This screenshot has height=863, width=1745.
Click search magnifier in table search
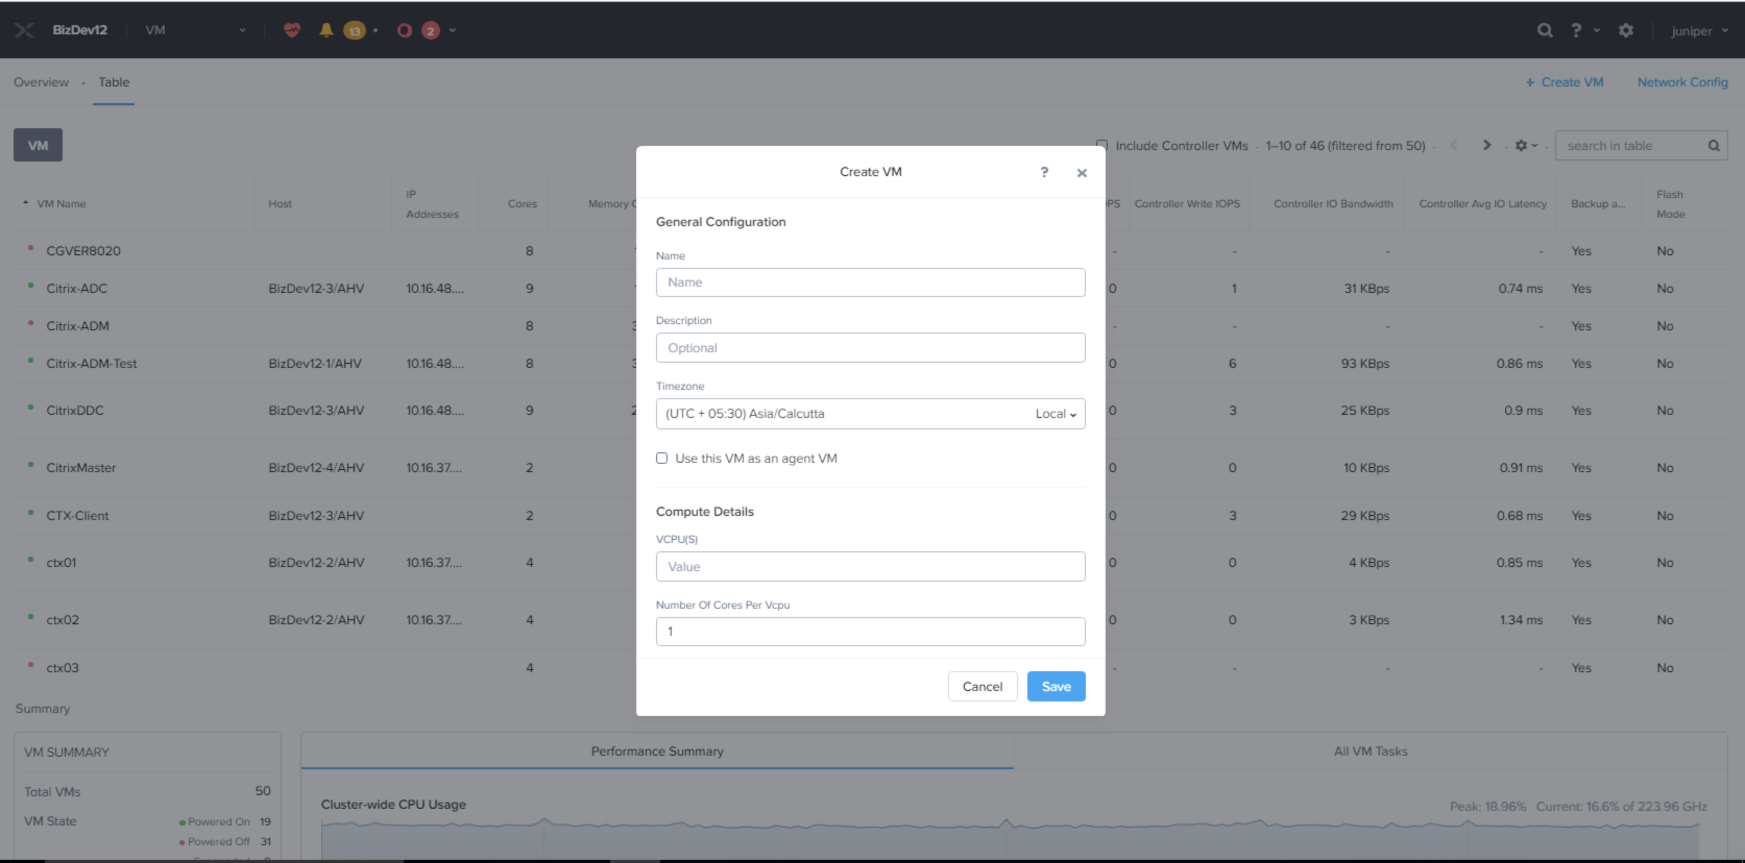coord(1713,145)
